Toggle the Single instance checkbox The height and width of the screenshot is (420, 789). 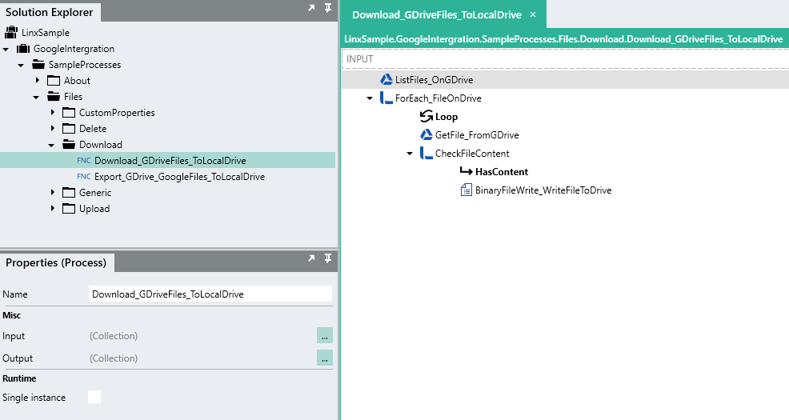94,397
